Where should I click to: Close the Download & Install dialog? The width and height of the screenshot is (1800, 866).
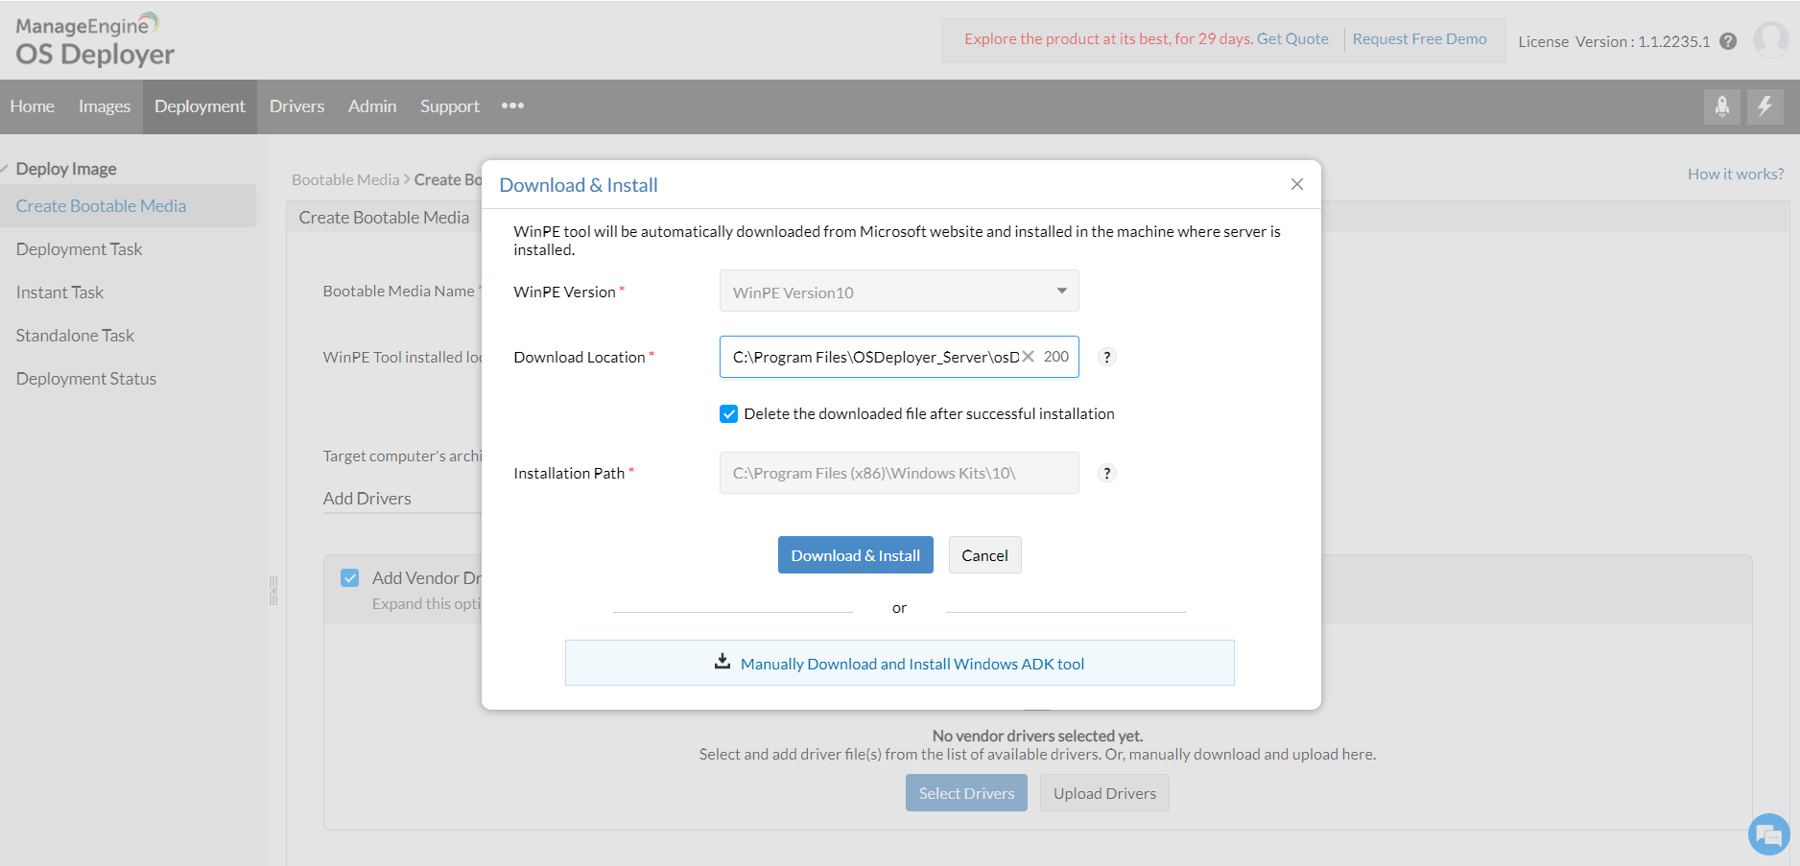click(x=1297, y=184)
